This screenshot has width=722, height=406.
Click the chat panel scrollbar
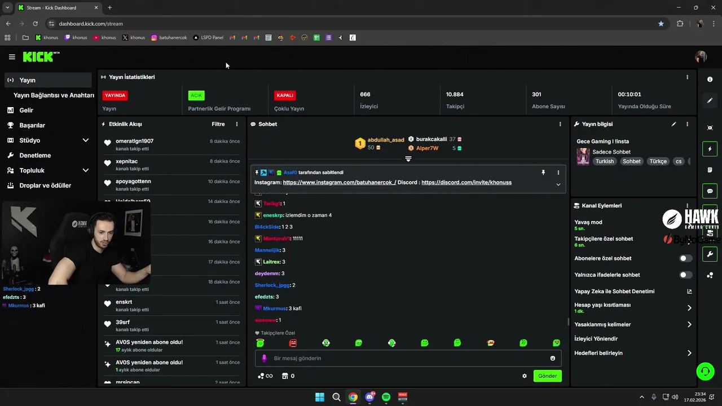pos(568,322)
